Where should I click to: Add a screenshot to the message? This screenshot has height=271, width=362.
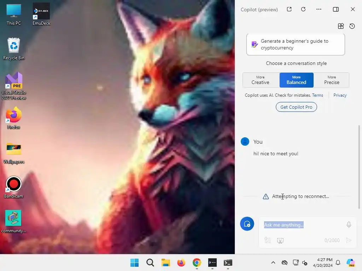(280, 241)
